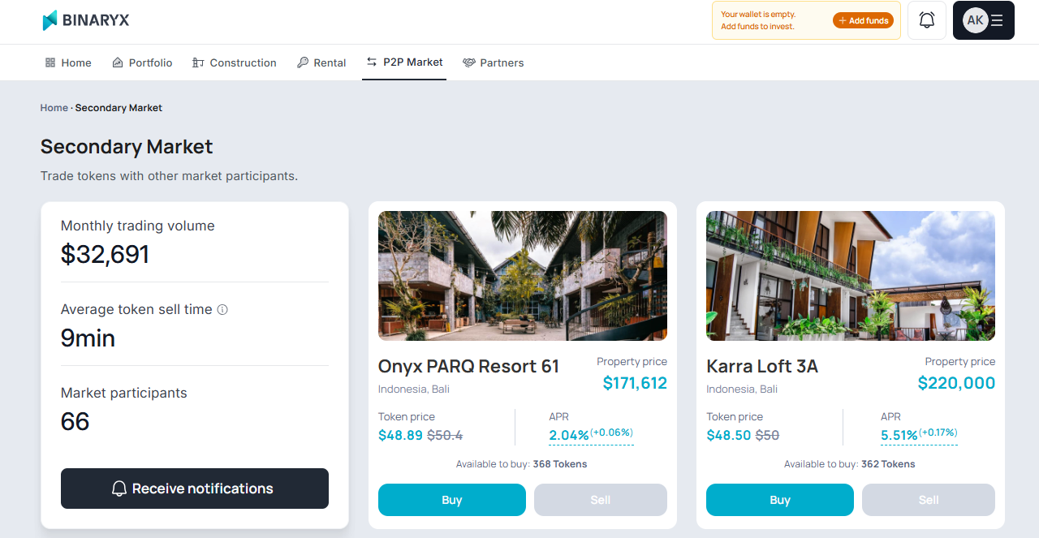Viewport: 1039px width, 538px height.
Task: Click the Partners handshake icon
Action: [x=469, y=62]
